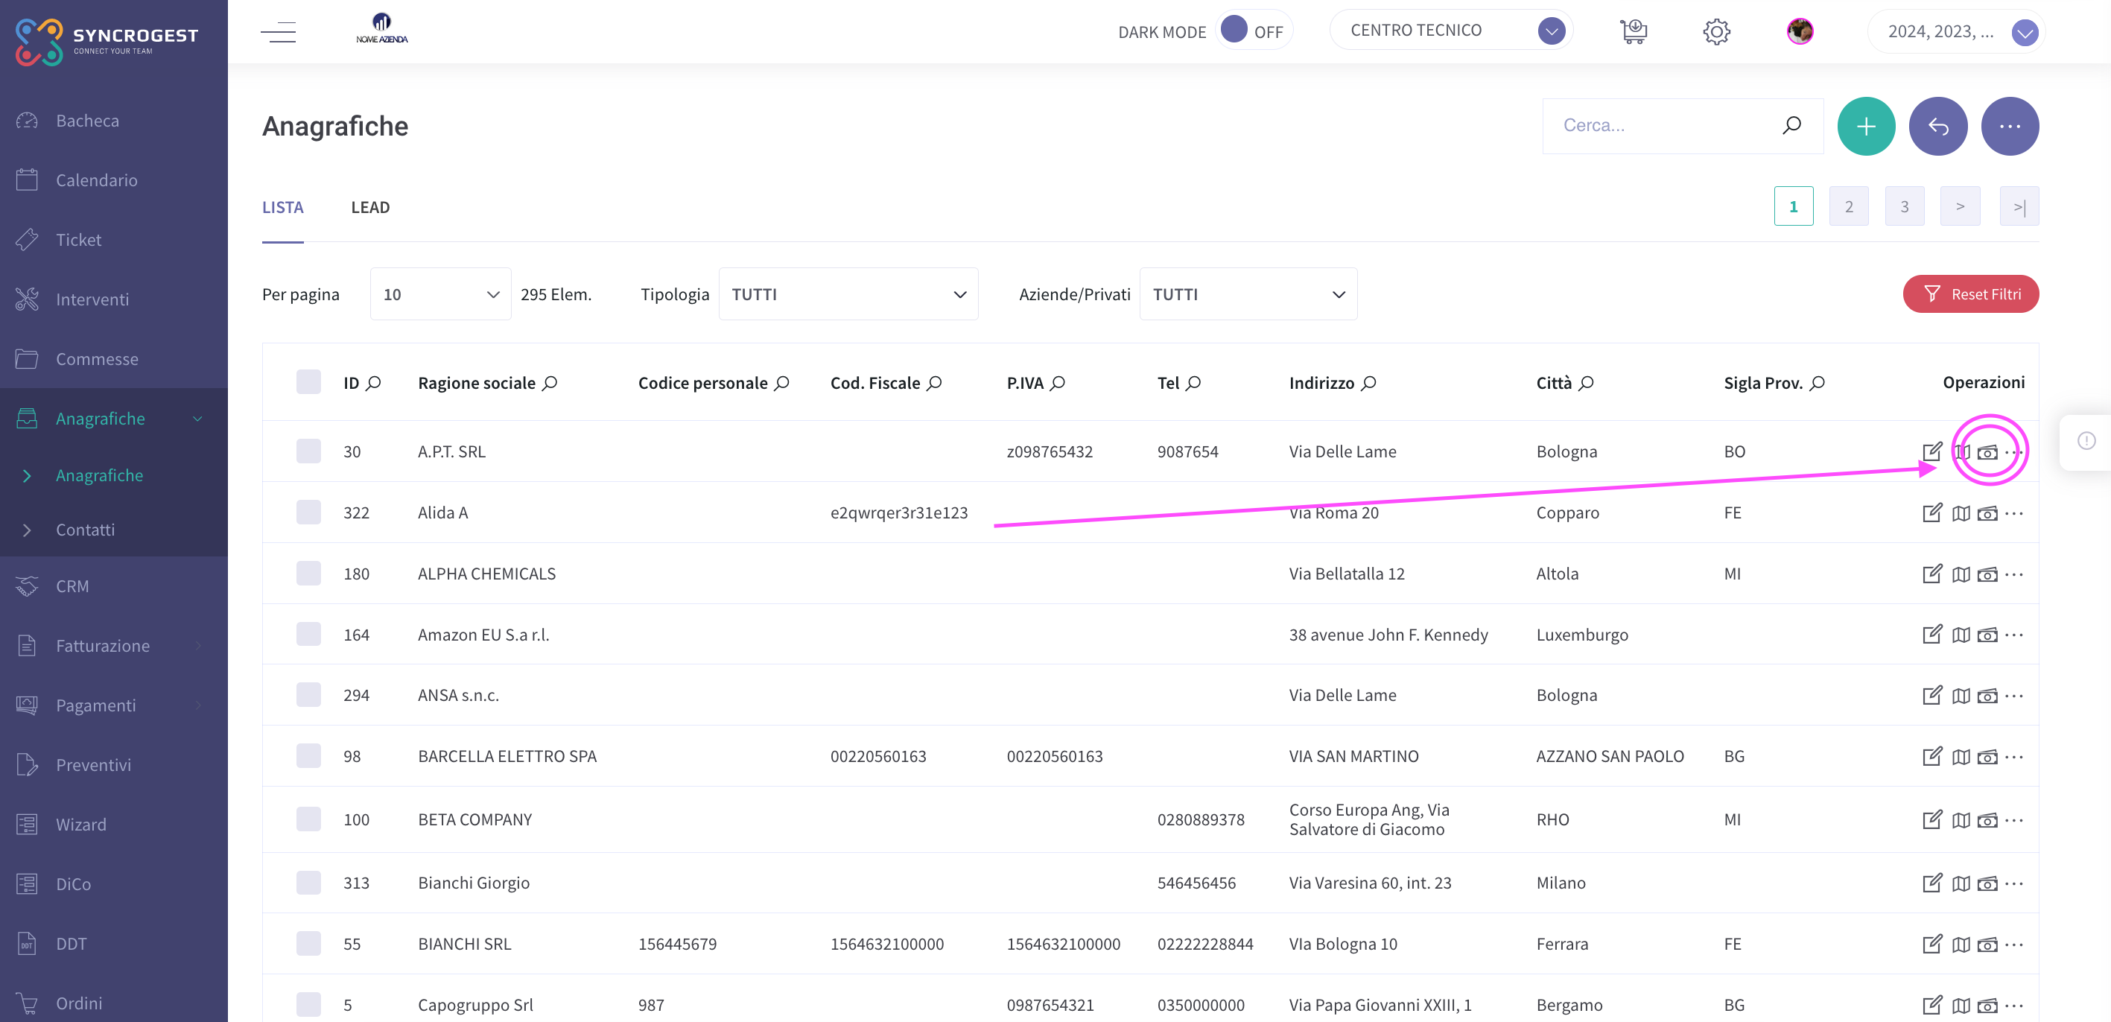Open the Tipologia TUTTI dropdown
Viewport: 2111px width, 1022px height.
pyautogui.click(x=848, y=294)
